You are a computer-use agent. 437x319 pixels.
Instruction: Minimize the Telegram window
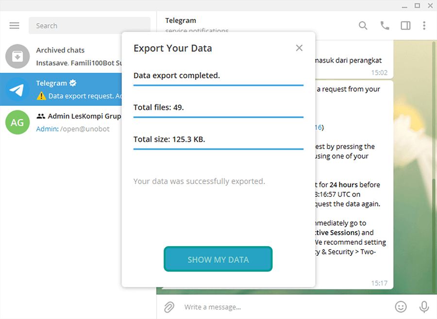click(x=404, y=6)
